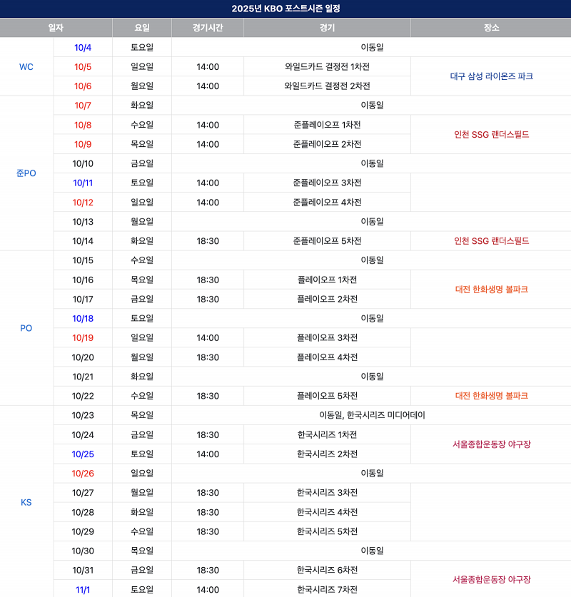Click '한국시리즈 3차전' game cell
Image resolution: width=571 pixels, height=597 pixels.
point(327,493)
